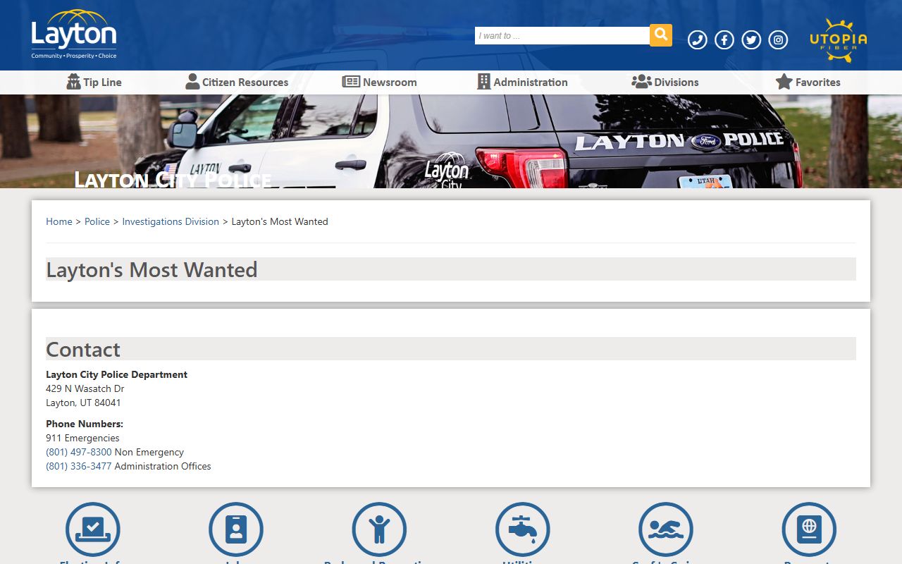Click the Citizen Resources person icon
This screenshot has height=564, width=902.
click(x=192, y=82)
